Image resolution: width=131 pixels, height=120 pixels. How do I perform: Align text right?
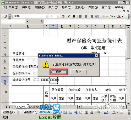(x=91, y=16)
